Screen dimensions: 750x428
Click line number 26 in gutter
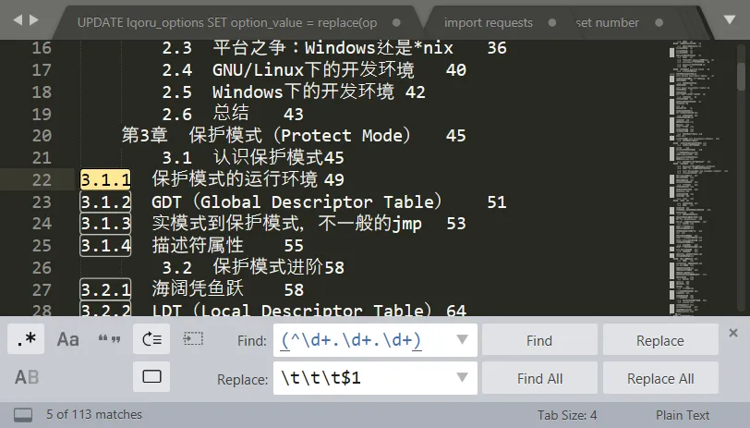pyautogui.click(x=42, y=268)
